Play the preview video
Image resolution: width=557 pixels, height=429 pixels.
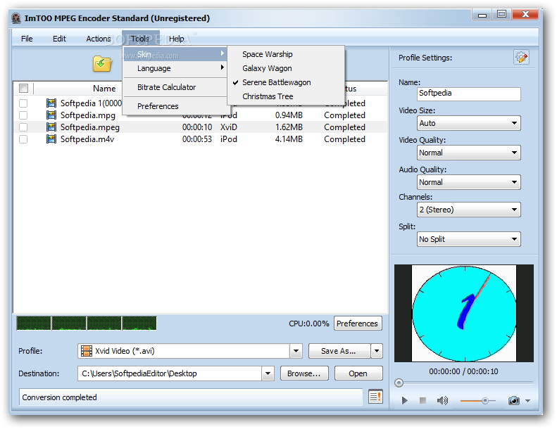point(405,401)
